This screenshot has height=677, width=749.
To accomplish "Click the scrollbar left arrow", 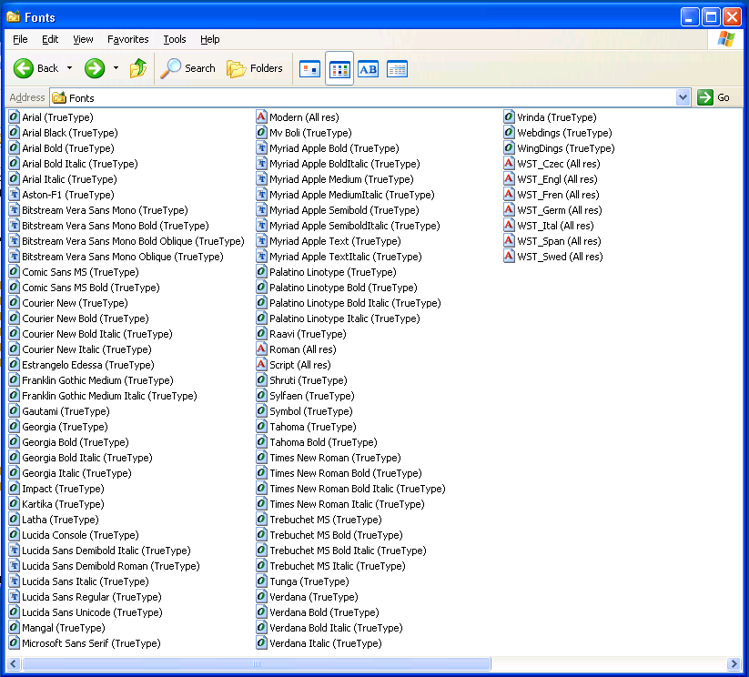I will point(14,663).
